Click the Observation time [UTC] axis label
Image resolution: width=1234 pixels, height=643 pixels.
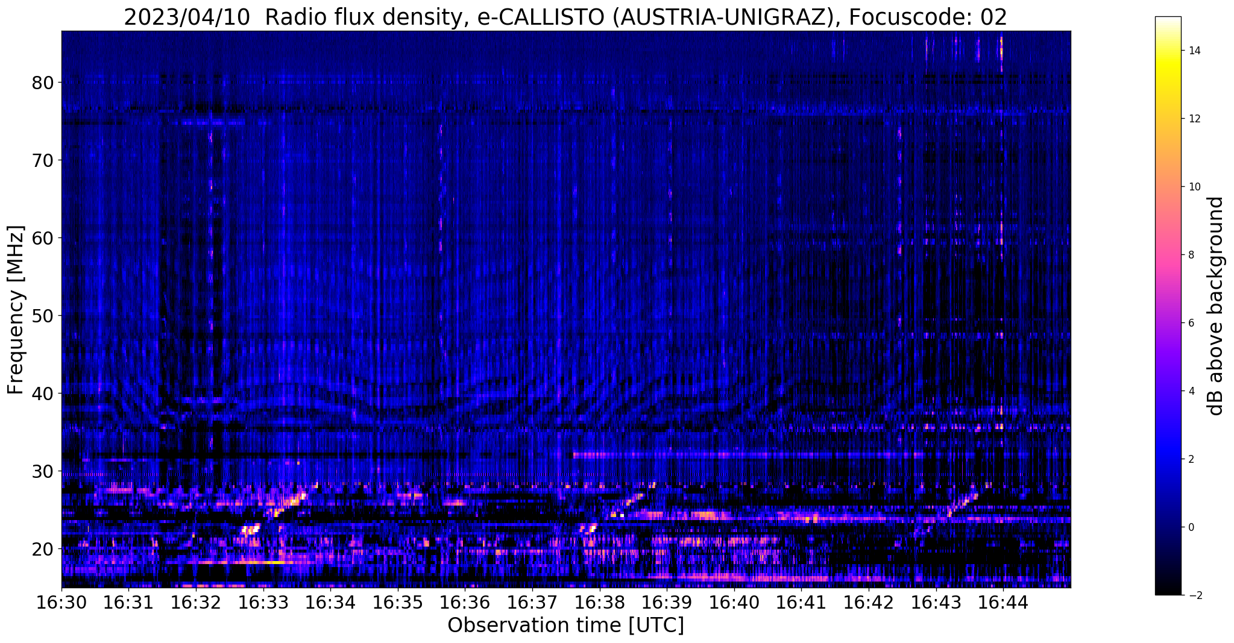click(x=565, y=626)
